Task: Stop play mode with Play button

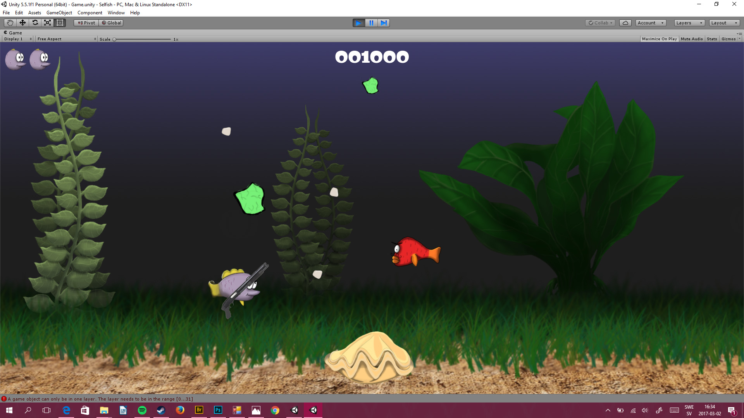Action: tap(359, 23)
